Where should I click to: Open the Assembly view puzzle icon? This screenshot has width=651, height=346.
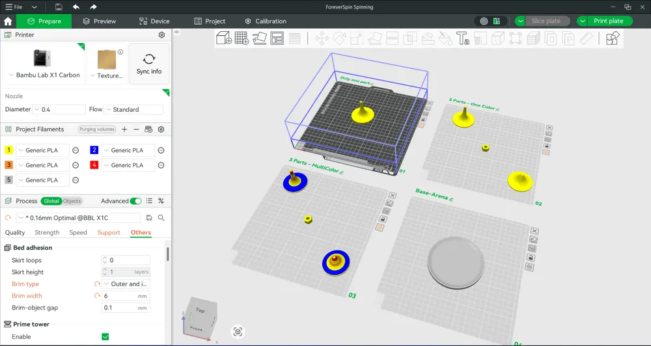tap(613, 38)
